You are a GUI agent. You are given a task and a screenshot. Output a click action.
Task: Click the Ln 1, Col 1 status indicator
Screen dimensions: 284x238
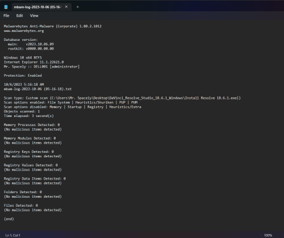[x=12, y=235]
